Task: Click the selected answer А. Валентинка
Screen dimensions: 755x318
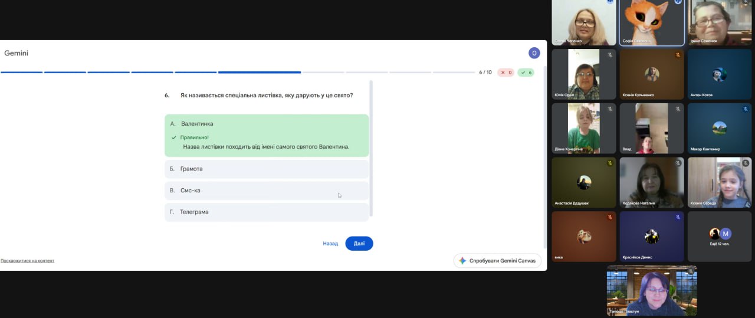Action: pos(267,124)
